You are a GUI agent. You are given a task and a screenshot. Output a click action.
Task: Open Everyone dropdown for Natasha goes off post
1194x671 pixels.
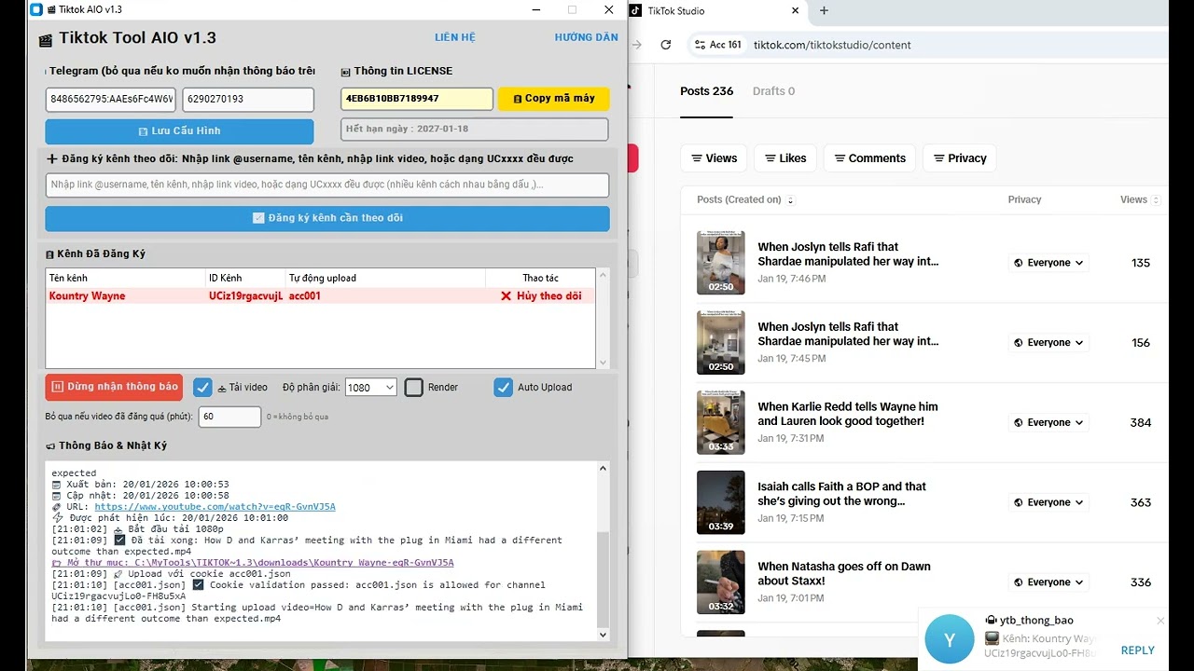click(1048, 582)
